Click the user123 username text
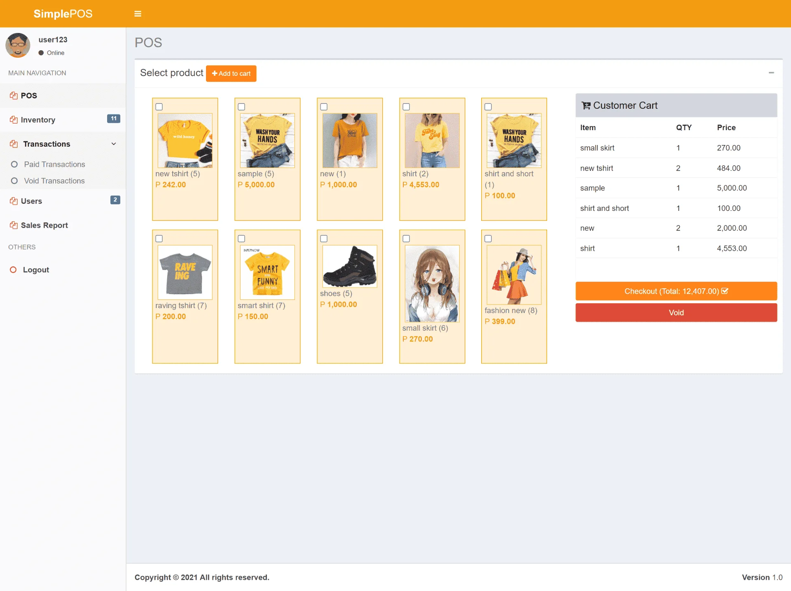Screen dimensions: 791x591 (x=53, y=40)
